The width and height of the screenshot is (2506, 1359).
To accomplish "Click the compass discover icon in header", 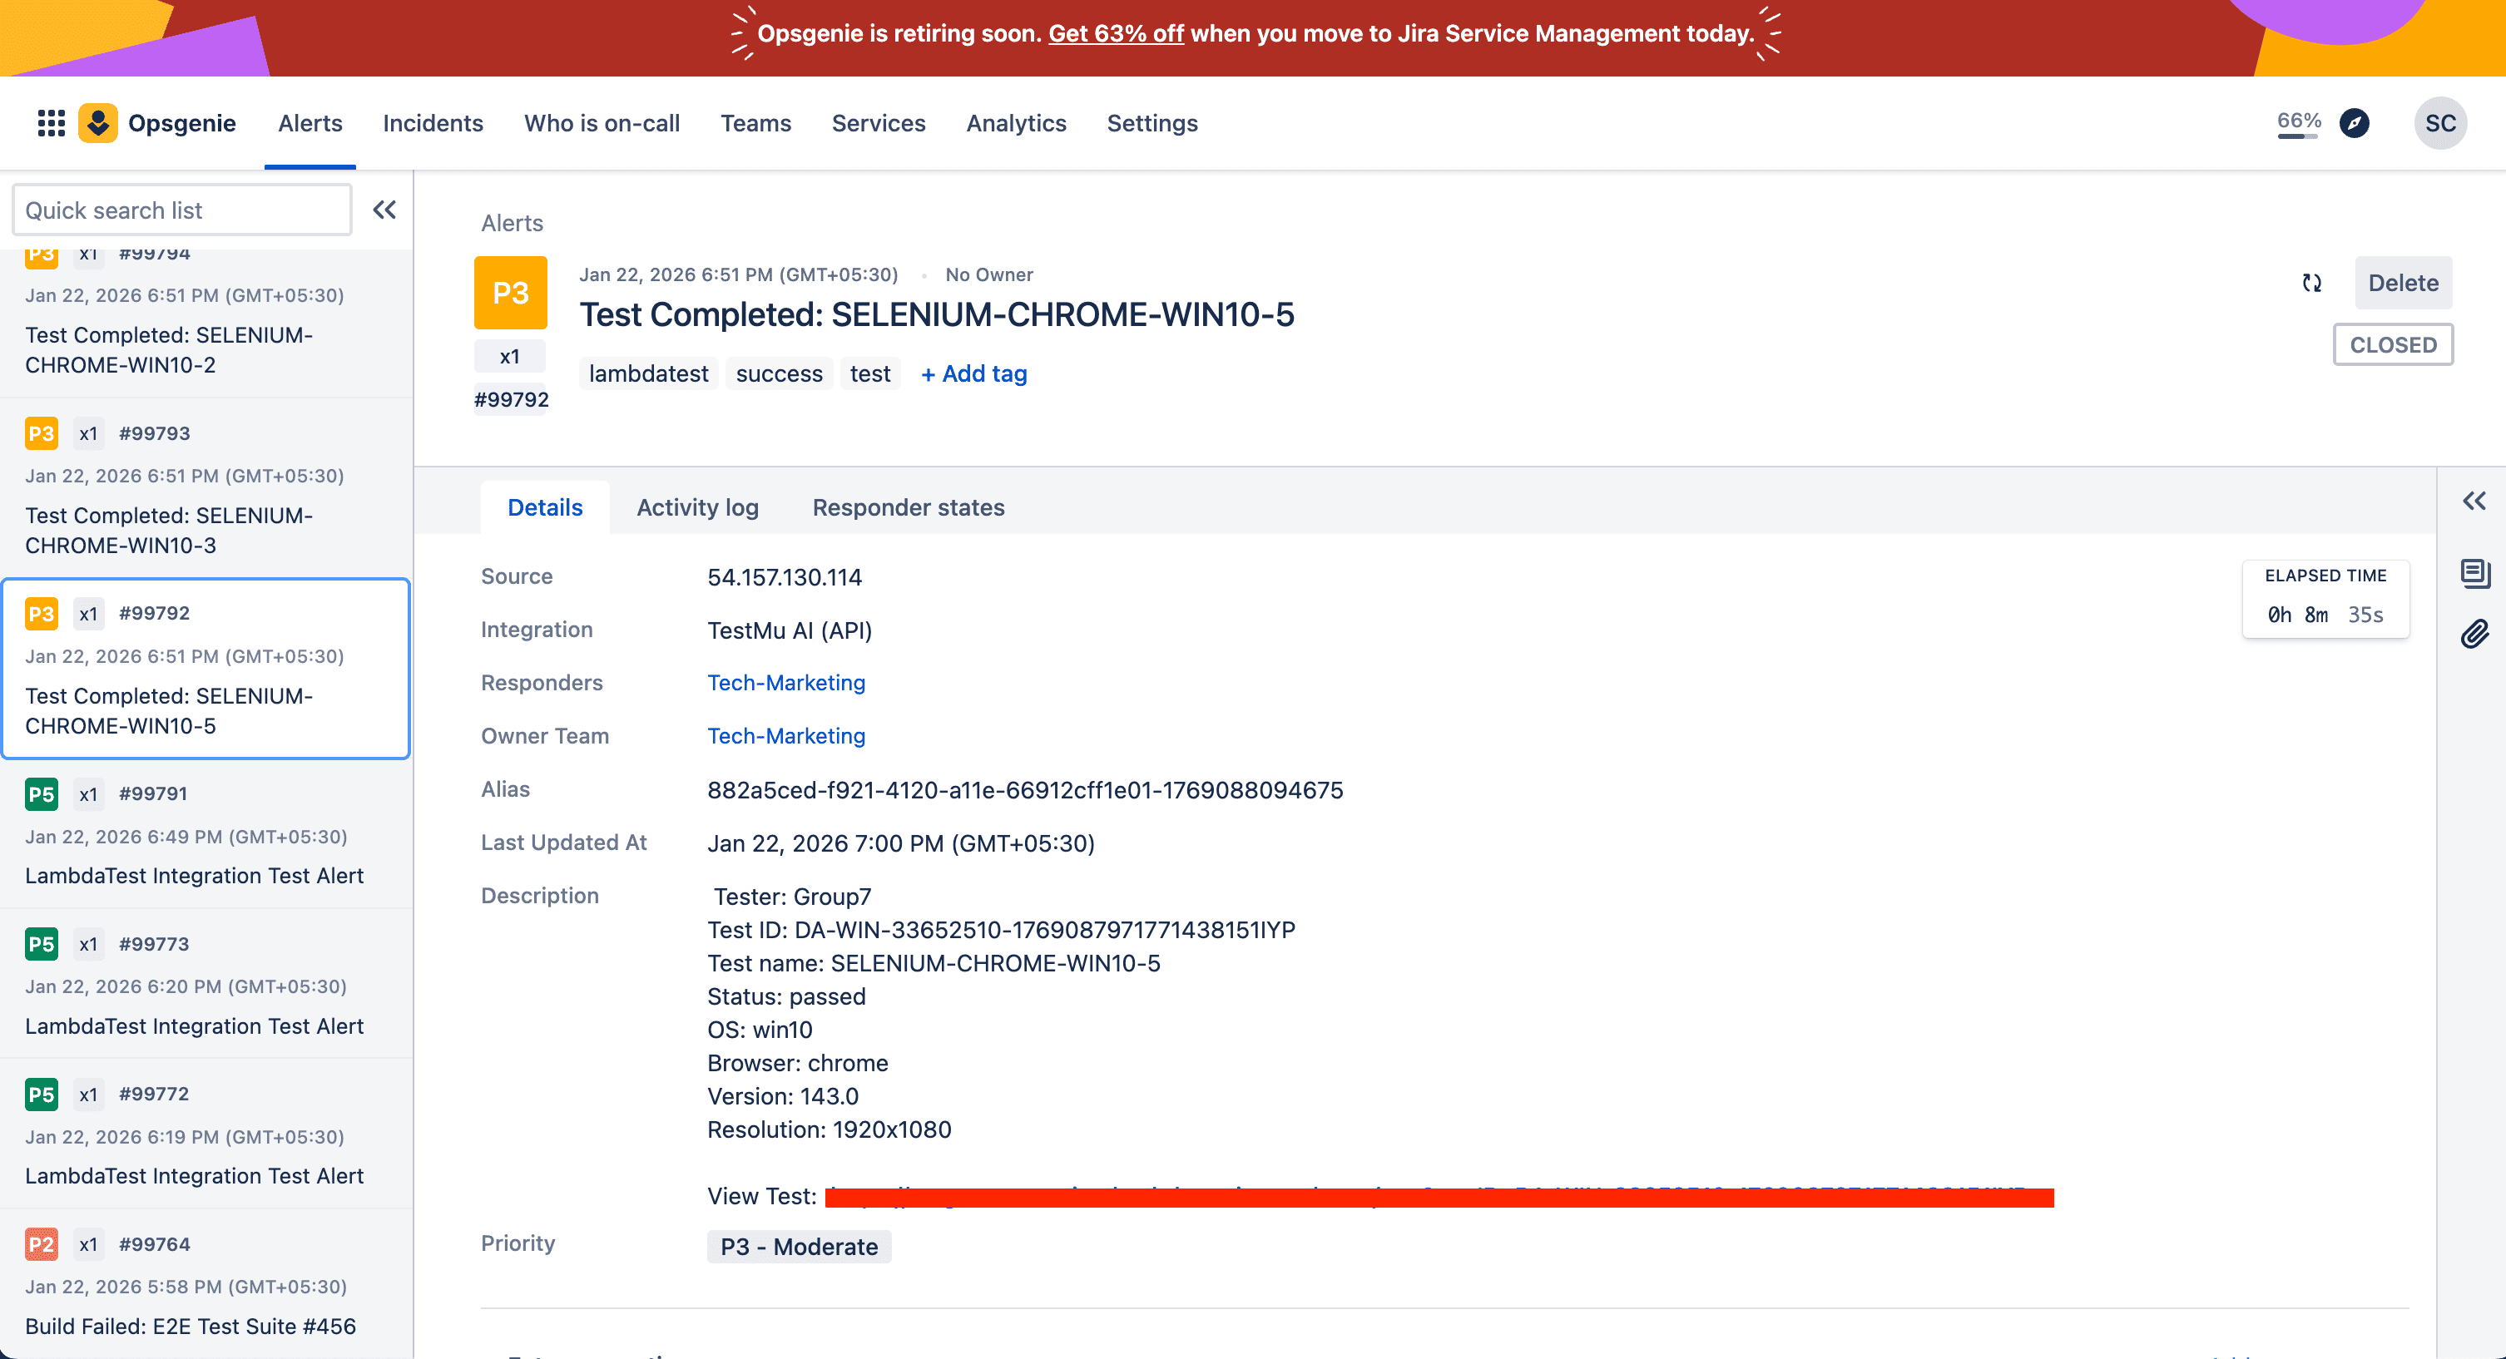I will [x=2355, y=124].
